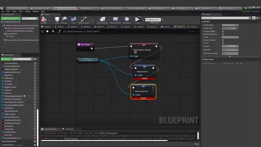Viewport: 261px width, 147px height.
Task: Open the Variable Type dropdown
Action: [x=229, y=28]
